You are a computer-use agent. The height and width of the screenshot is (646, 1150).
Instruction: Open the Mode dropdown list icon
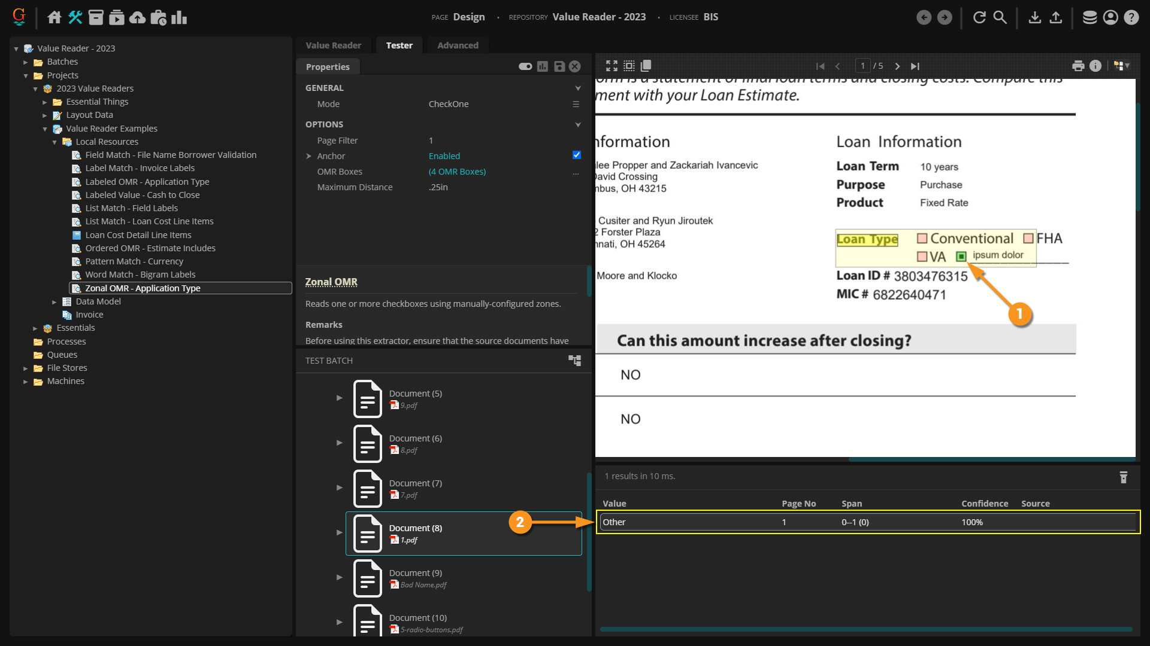pyautogui.click(x=576, y=104)
